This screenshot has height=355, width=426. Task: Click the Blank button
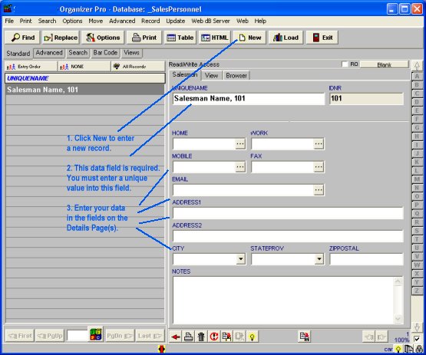[x=384, y=64]
